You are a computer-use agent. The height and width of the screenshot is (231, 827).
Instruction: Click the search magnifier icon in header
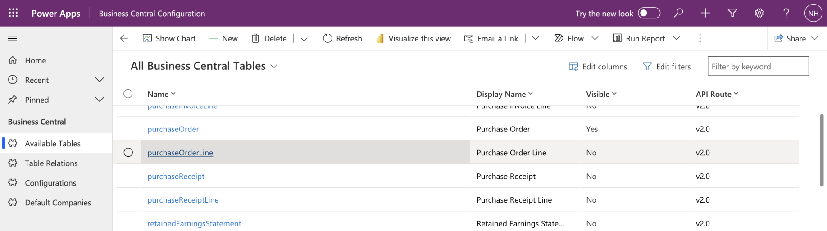(x=678, y=13)
